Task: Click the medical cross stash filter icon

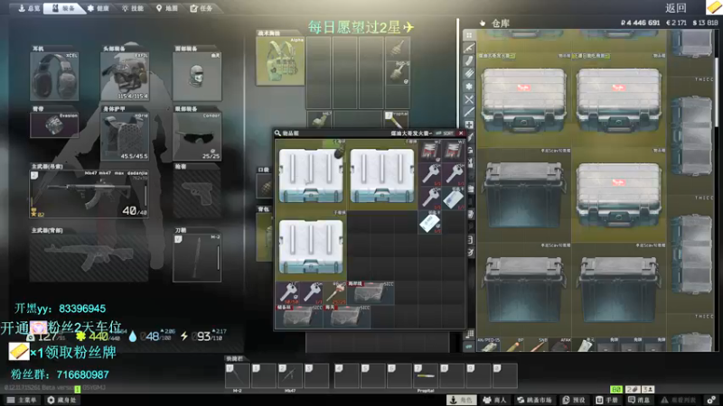Action: tap(469, 125)
